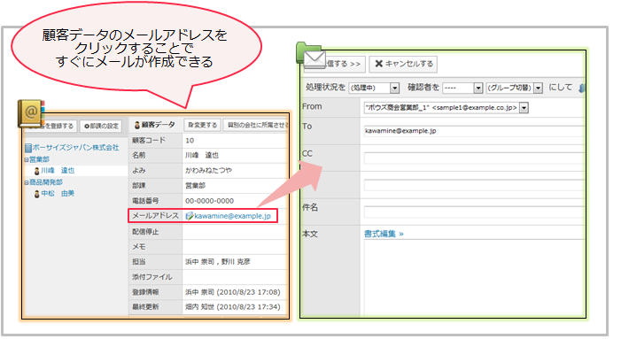Click the よみ value かわみねたつや
Image resolution: width=629 pixels, height=339 pixels.
tap(208, 170)
